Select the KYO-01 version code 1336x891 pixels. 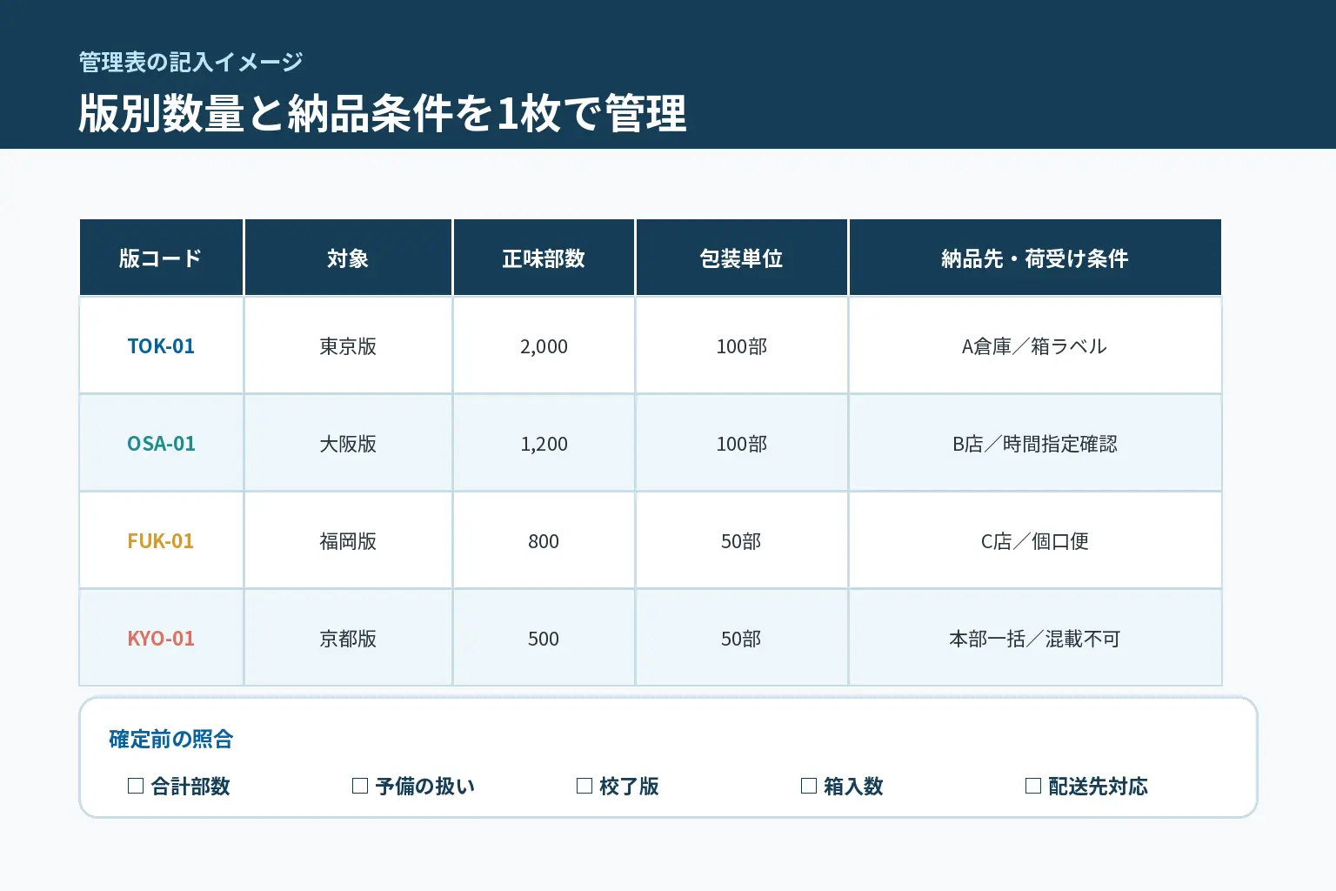tap(161, 639)
